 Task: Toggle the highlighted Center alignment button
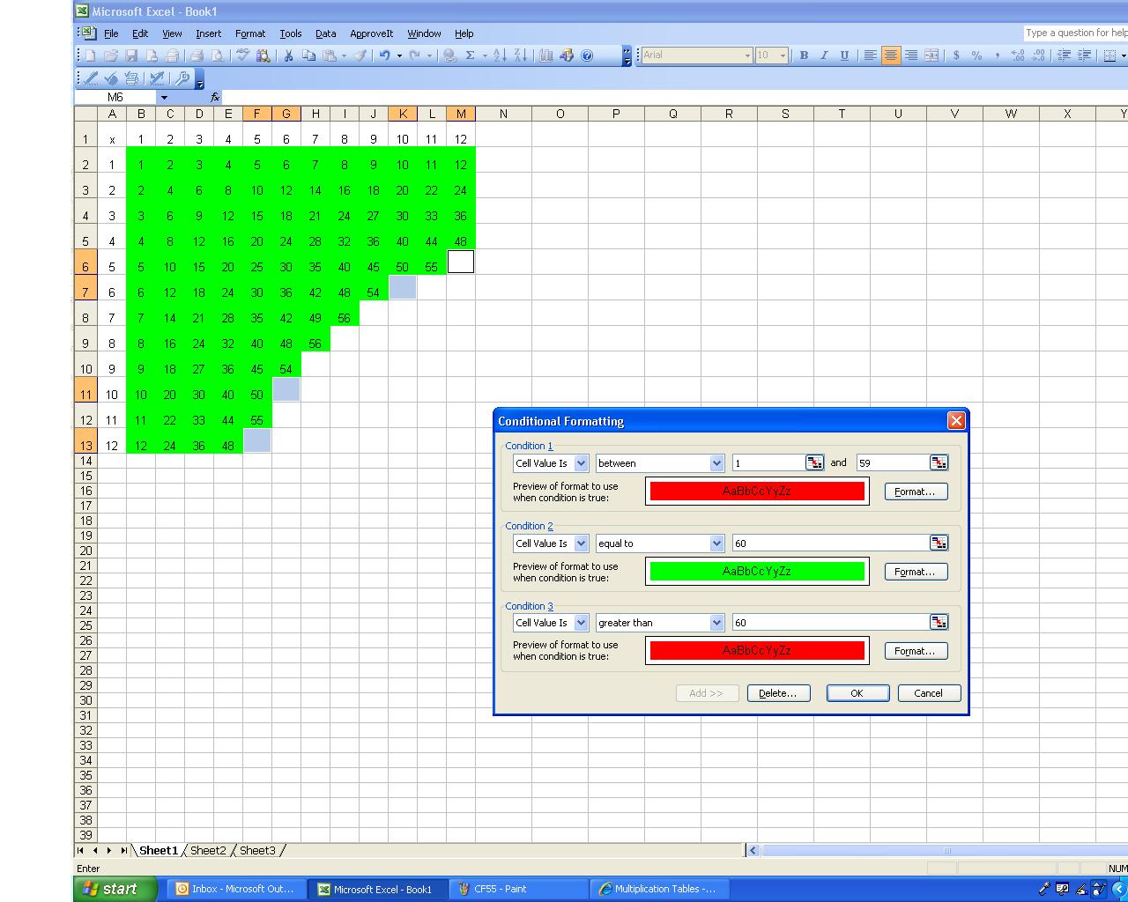coord(890,55)
